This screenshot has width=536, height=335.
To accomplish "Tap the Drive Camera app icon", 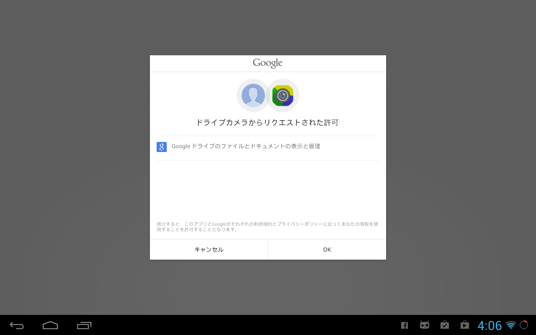I will (x=283, y=95).
